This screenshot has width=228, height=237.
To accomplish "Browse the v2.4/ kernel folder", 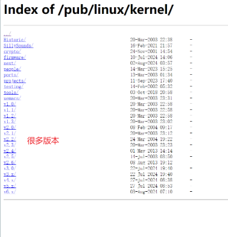I will 10,151.
